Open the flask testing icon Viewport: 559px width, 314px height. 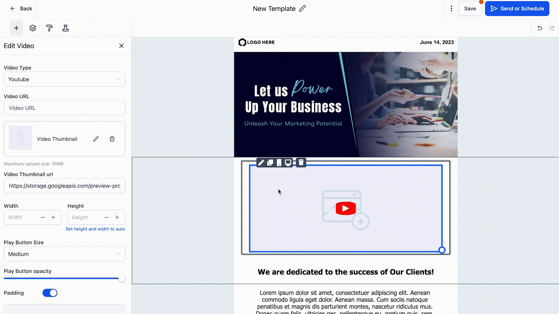coord(66,28)
